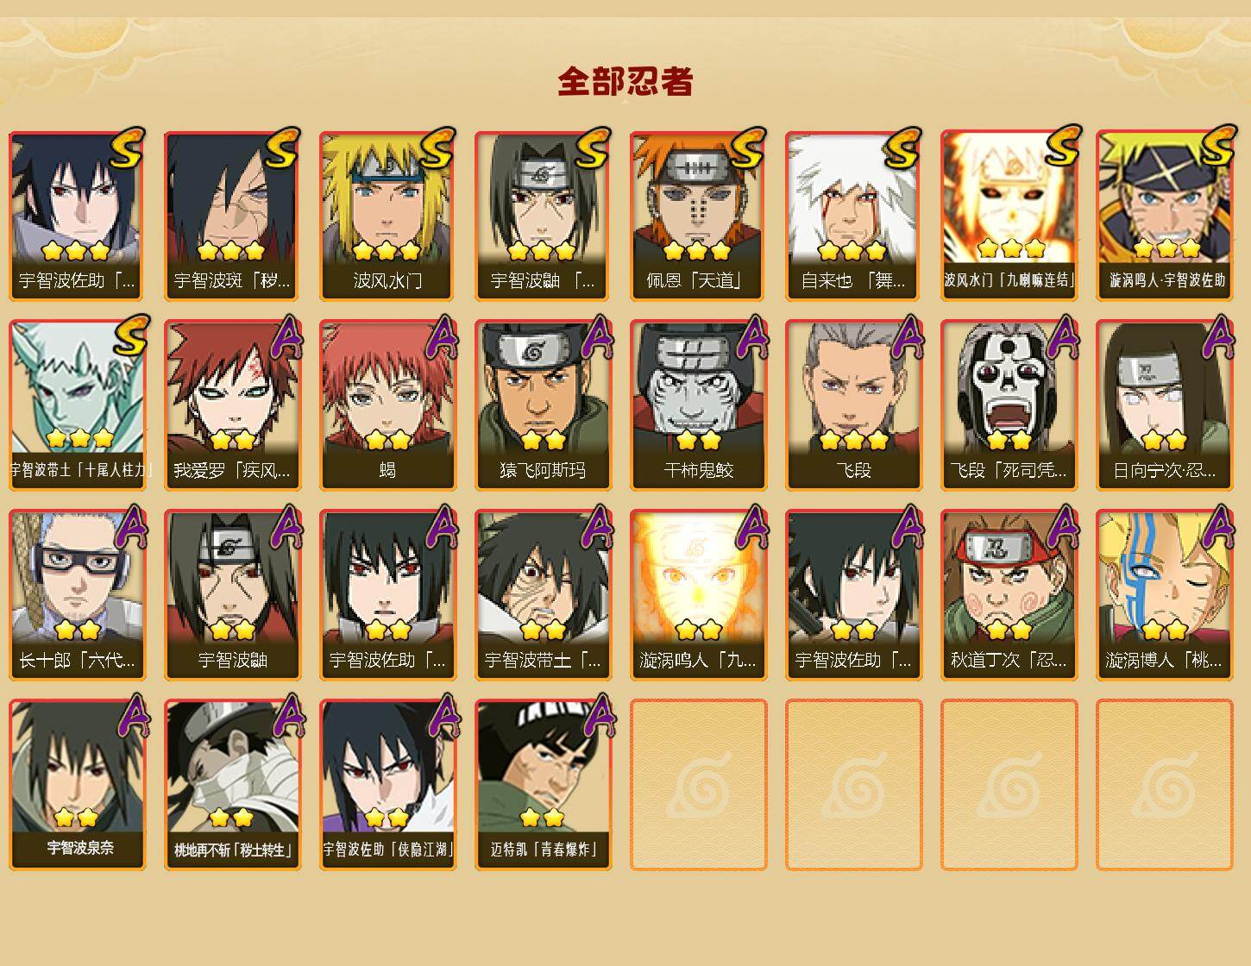The image size is (1251, 966).
Task: Select the 我爱罗「疾风…」 card
Action: tap(232, 405)
